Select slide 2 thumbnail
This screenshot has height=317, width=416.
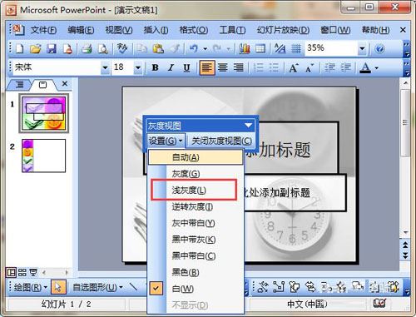tap(44, 156)
